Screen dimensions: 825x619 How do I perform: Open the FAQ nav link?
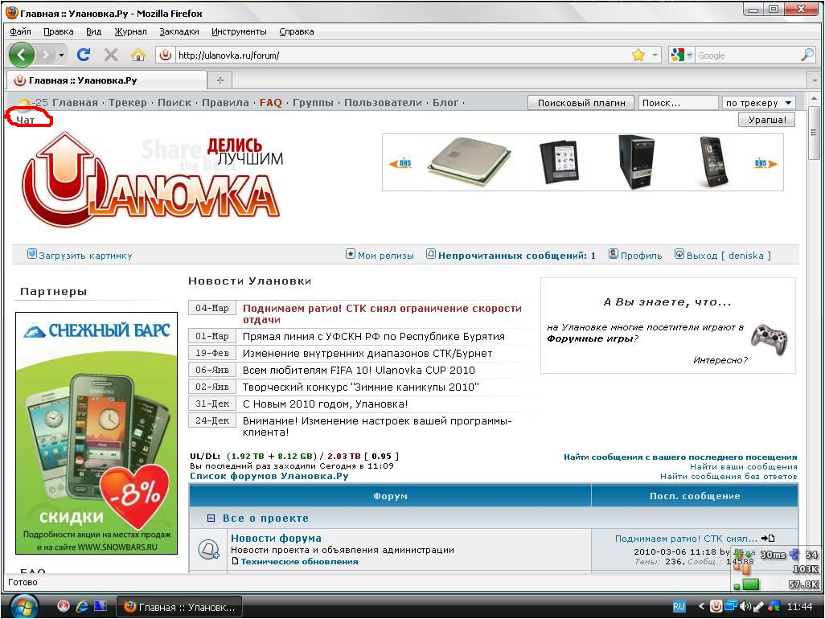[270, 103]
